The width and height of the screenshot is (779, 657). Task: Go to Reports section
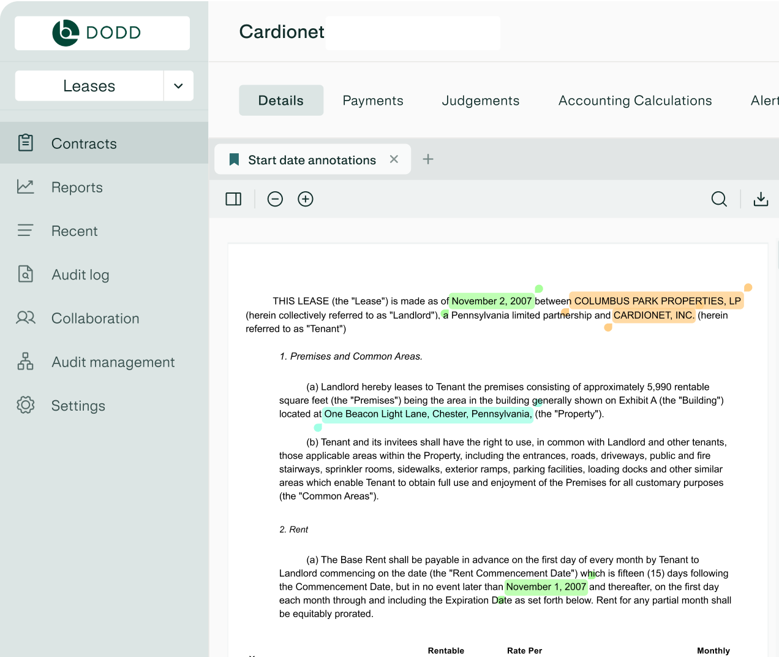click(x=77, y=188)
